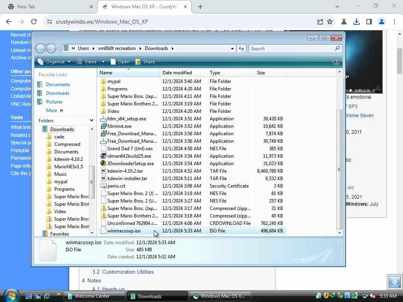Click the refresh button beside the address bar

pos(241,48)
